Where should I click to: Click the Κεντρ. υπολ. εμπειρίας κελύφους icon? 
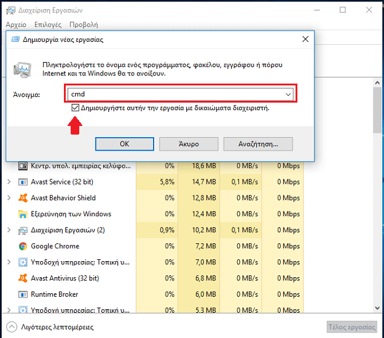tap(23, 166)
